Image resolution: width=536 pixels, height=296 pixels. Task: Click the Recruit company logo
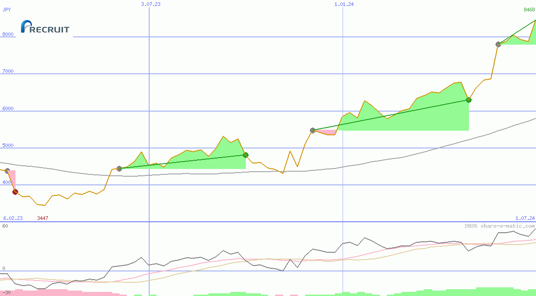click(45, 27)
